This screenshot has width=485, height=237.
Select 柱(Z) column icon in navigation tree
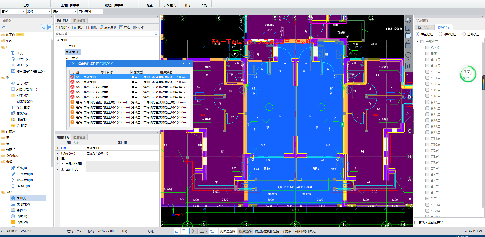pyautogui.click(x=13, y=53)
